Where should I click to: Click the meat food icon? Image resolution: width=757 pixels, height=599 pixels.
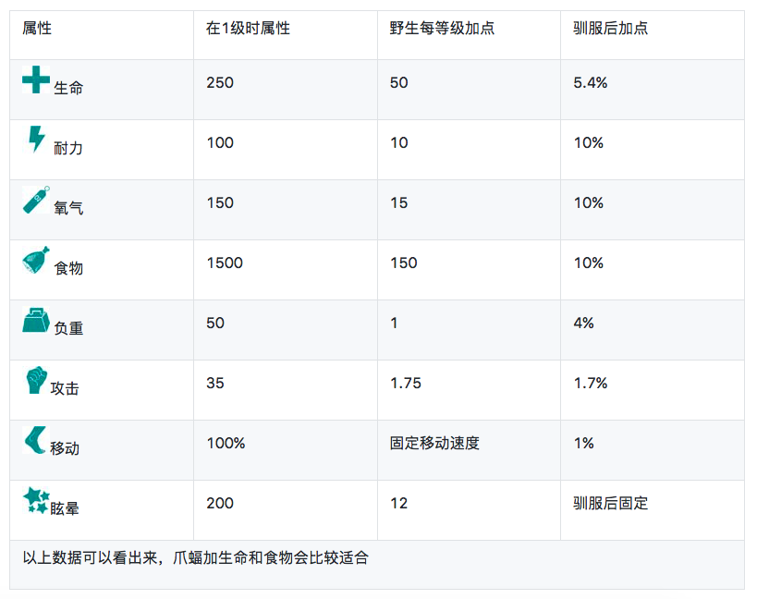pyautogui.click(x=36, y=261)
